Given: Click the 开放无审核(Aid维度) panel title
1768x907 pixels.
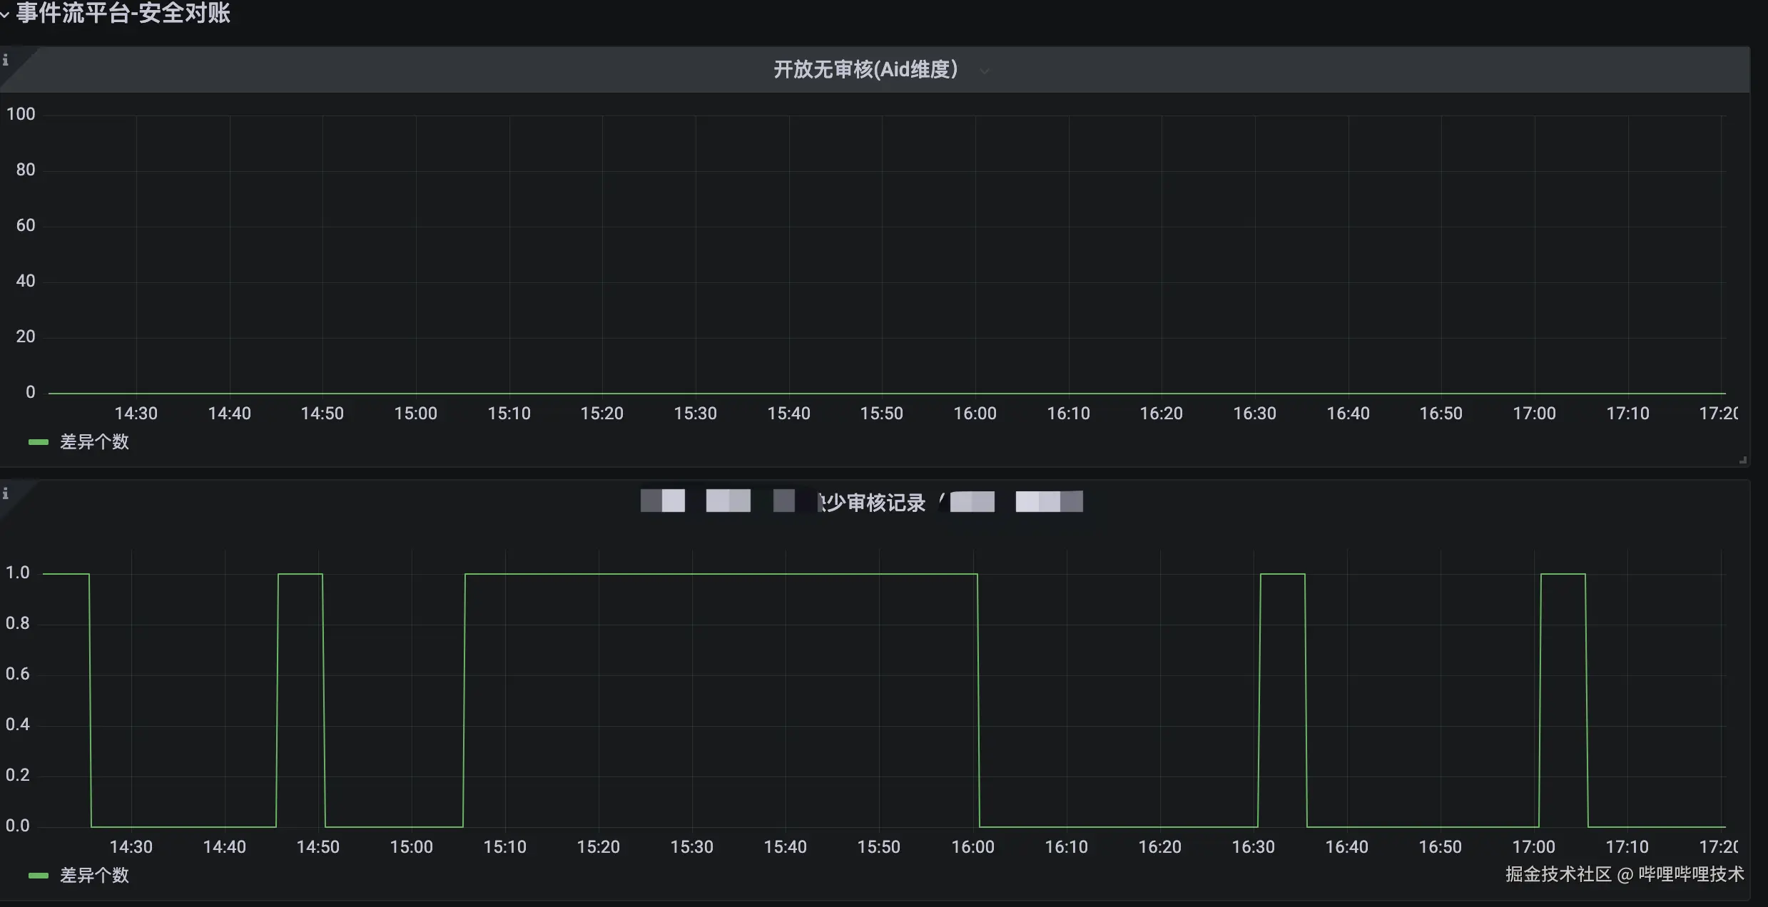Looking at the screenshot, I should coord(865,70).
